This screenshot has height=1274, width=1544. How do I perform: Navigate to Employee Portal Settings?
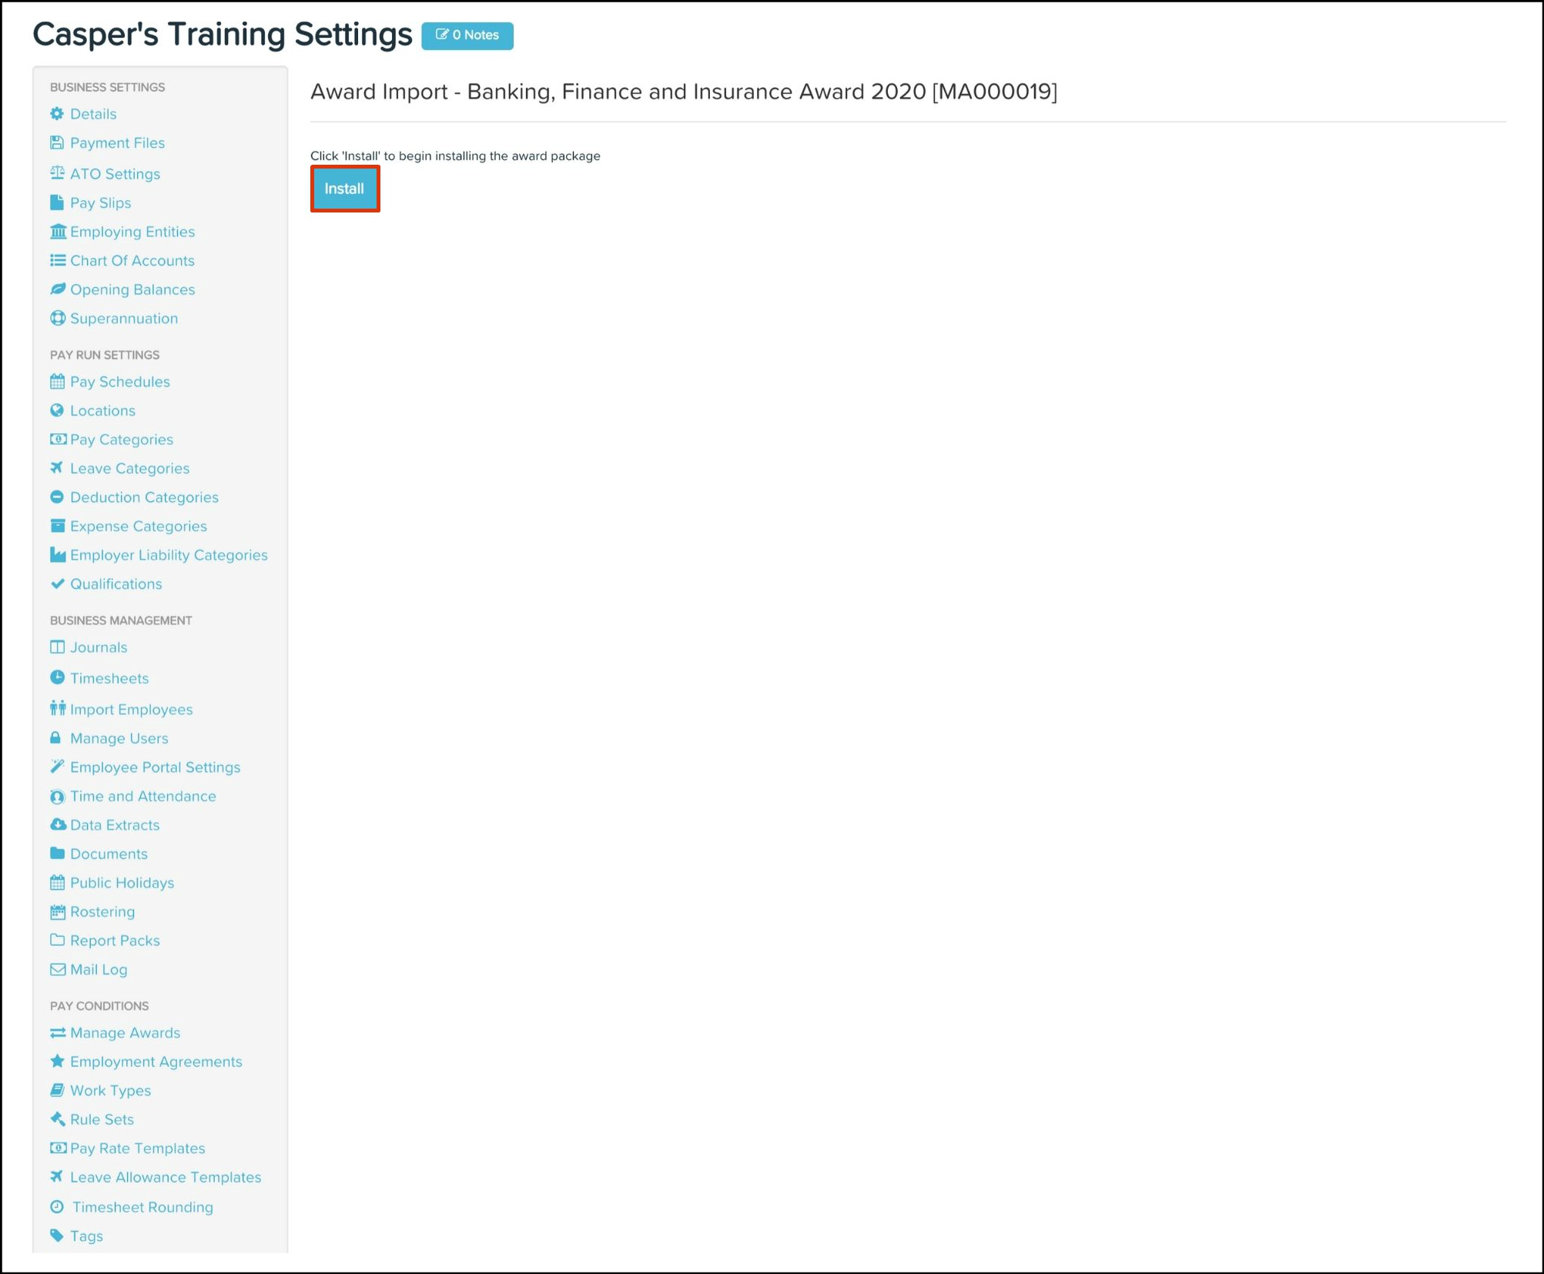click(x=155, y=767)
